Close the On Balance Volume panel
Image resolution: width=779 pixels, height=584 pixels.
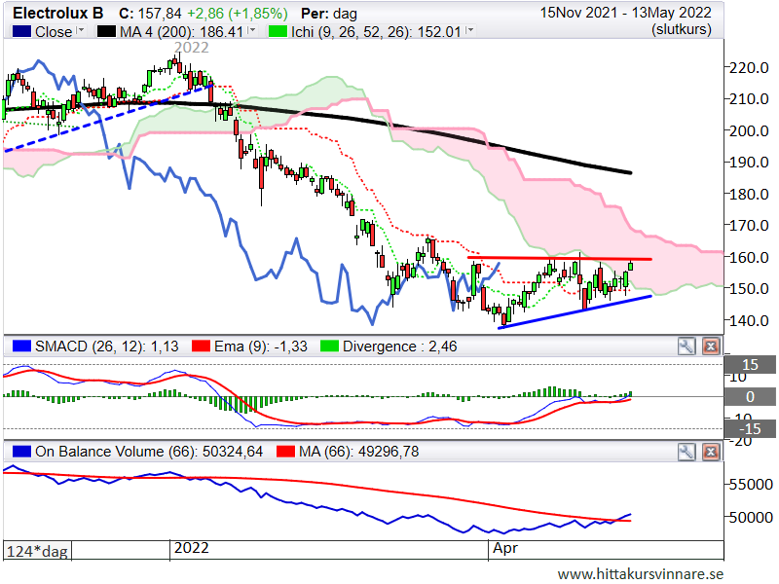tap(711, 452)
